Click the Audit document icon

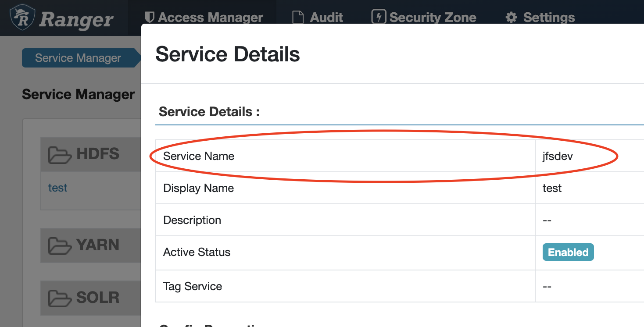298,18
